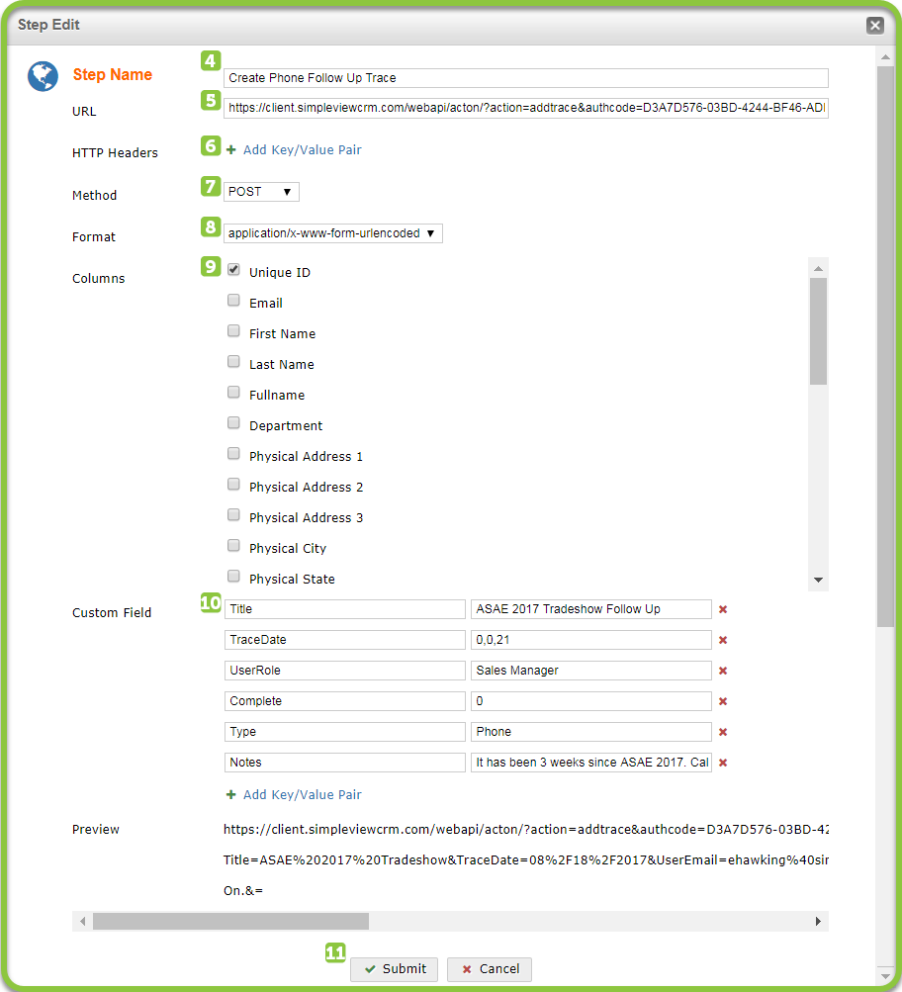Click the left arrow of horizontal scrollbar
The image size is (902, 992).
[x=82, y=921]
